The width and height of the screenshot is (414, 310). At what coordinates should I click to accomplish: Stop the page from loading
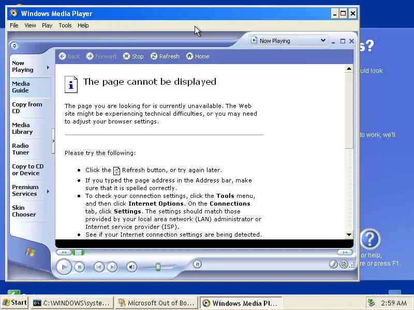(x=134, y=56)
